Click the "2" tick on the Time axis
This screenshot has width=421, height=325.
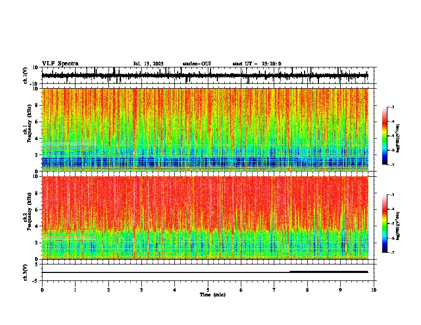point(108,290)
